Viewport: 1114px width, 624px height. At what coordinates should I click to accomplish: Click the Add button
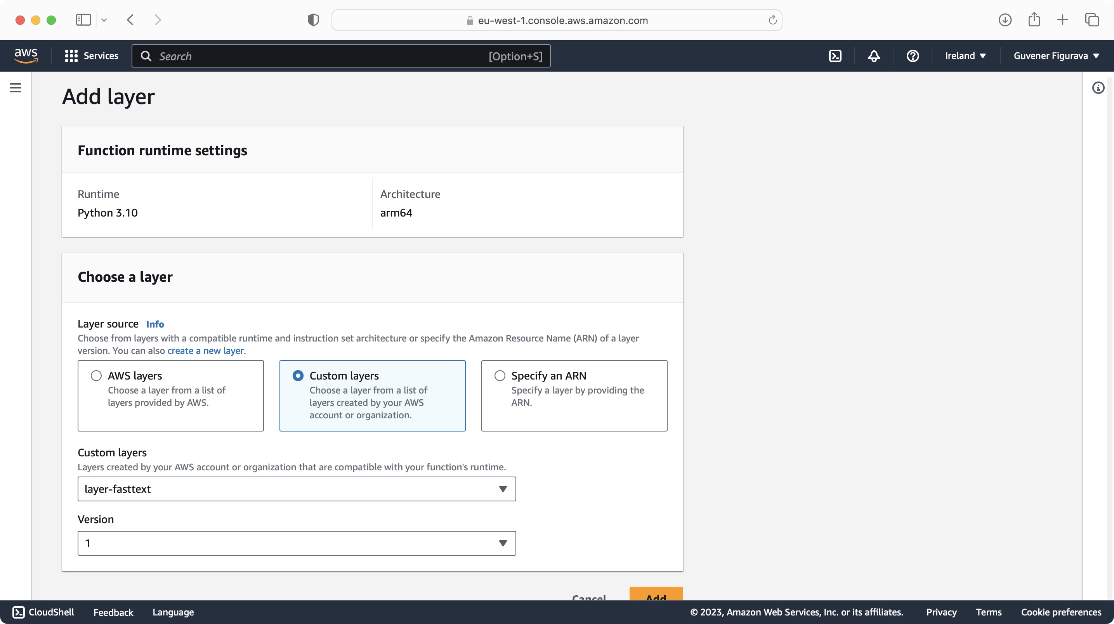[x=656, y=594]
